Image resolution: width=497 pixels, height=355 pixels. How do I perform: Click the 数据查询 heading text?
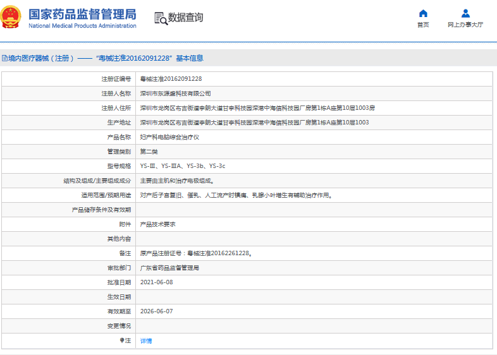point(185,18)
